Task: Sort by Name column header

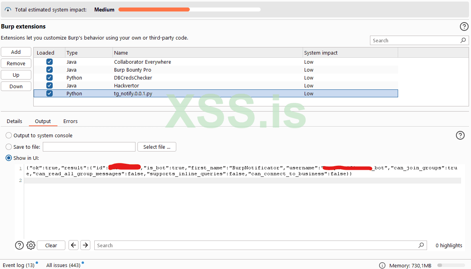Action: tap(208, 53)
